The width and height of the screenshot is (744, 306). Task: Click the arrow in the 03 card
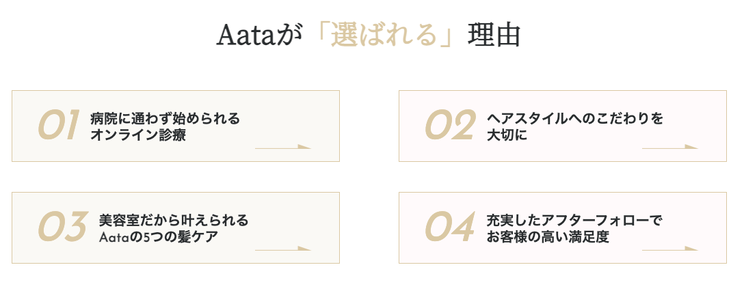pos(283,249)
